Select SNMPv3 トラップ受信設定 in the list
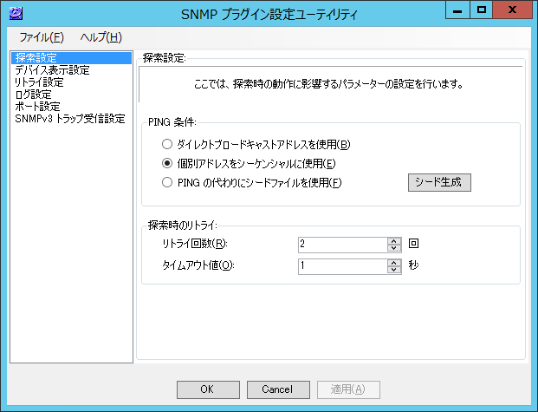The image size is (538, 412). coord(71,119)
